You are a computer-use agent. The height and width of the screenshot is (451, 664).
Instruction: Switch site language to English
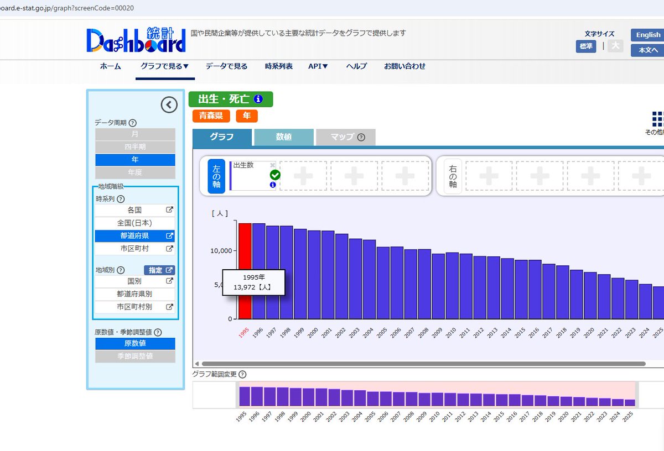tap(648, 35)
